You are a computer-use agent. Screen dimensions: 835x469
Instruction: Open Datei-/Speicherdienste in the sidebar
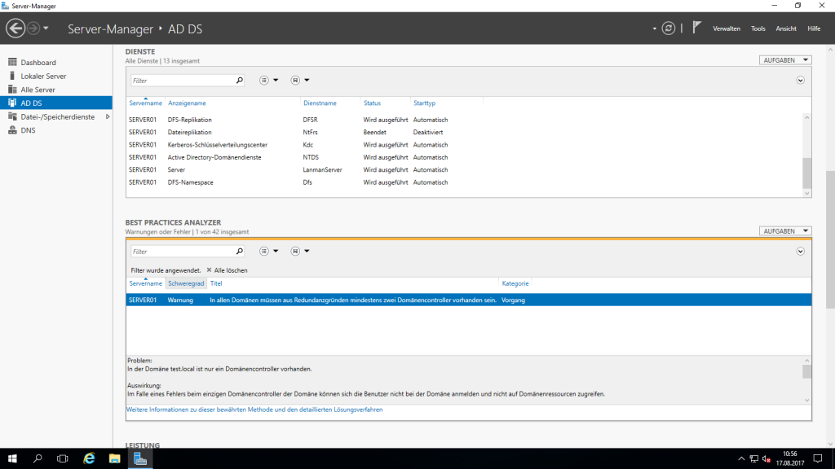[x=56, y=117]
